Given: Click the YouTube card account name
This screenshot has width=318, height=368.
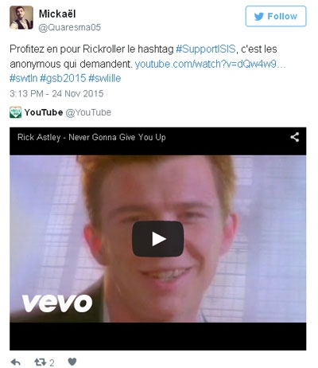Looking at the screenshot, I should tap(44, 112).
